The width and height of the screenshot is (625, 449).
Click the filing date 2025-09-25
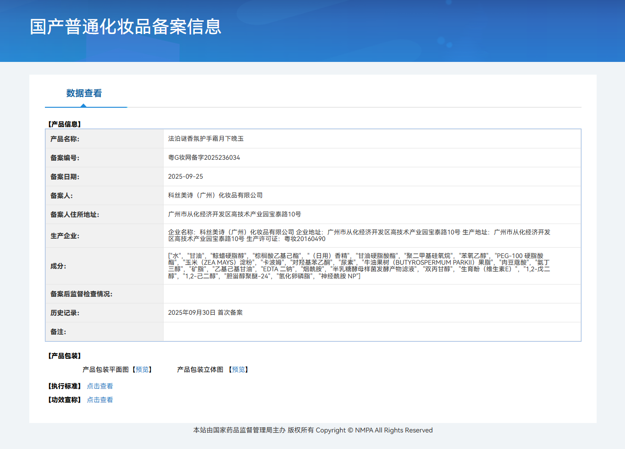point(185,176)
